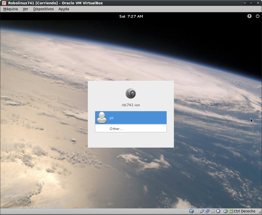Click the keyboard capture green arrow icon
This screenshot has width=262, height=215.
coord(231,211)
